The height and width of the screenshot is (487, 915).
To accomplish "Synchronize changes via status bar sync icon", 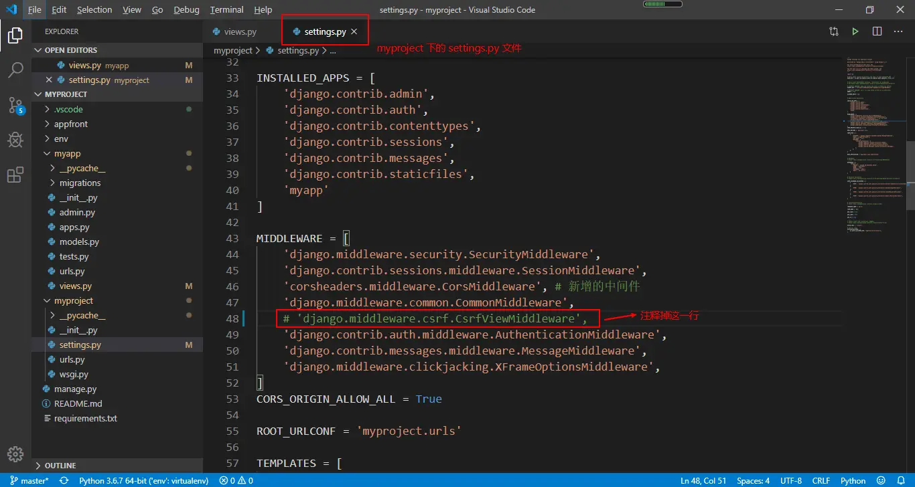I will (x=64, y=480).
